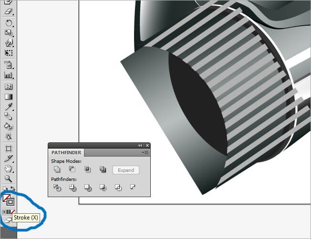Select the Hand tool

tap(9, 169)
